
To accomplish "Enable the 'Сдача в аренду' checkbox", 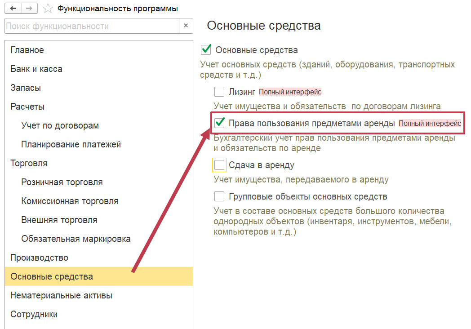I will [x=219, y=165].
